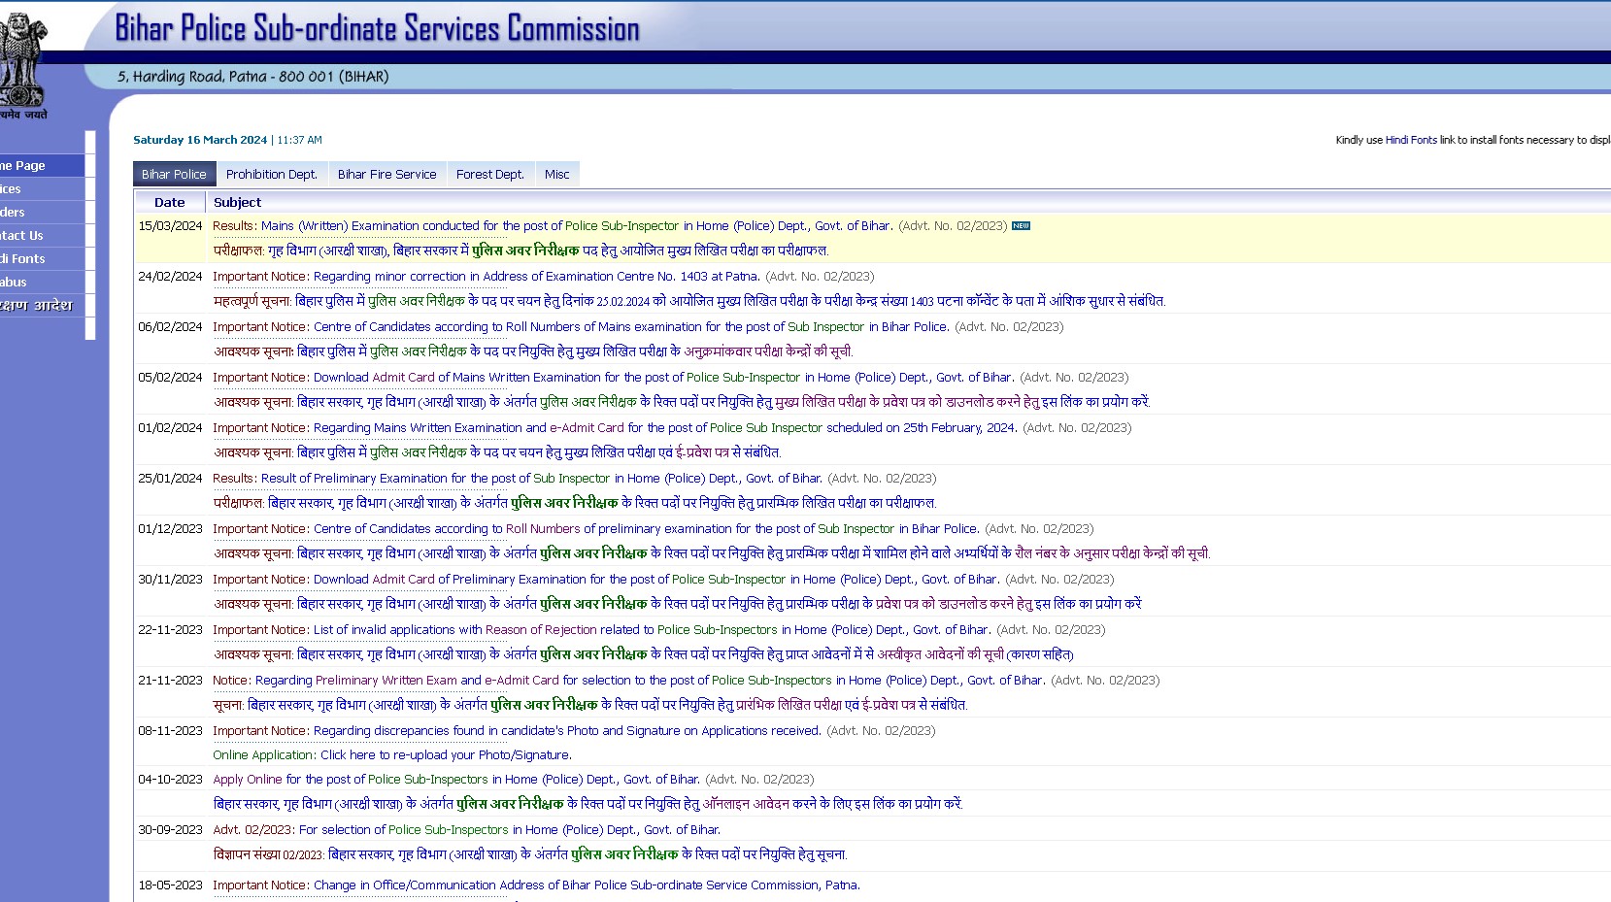Click the Government of India emblem logo
The height and width of the screenshot is (902, 1611).
(x=22, y=65)
